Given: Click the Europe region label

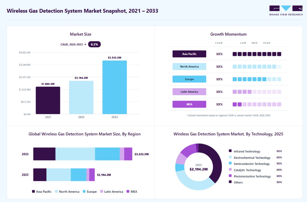Looking at the screenshot, I should point(189,79).
